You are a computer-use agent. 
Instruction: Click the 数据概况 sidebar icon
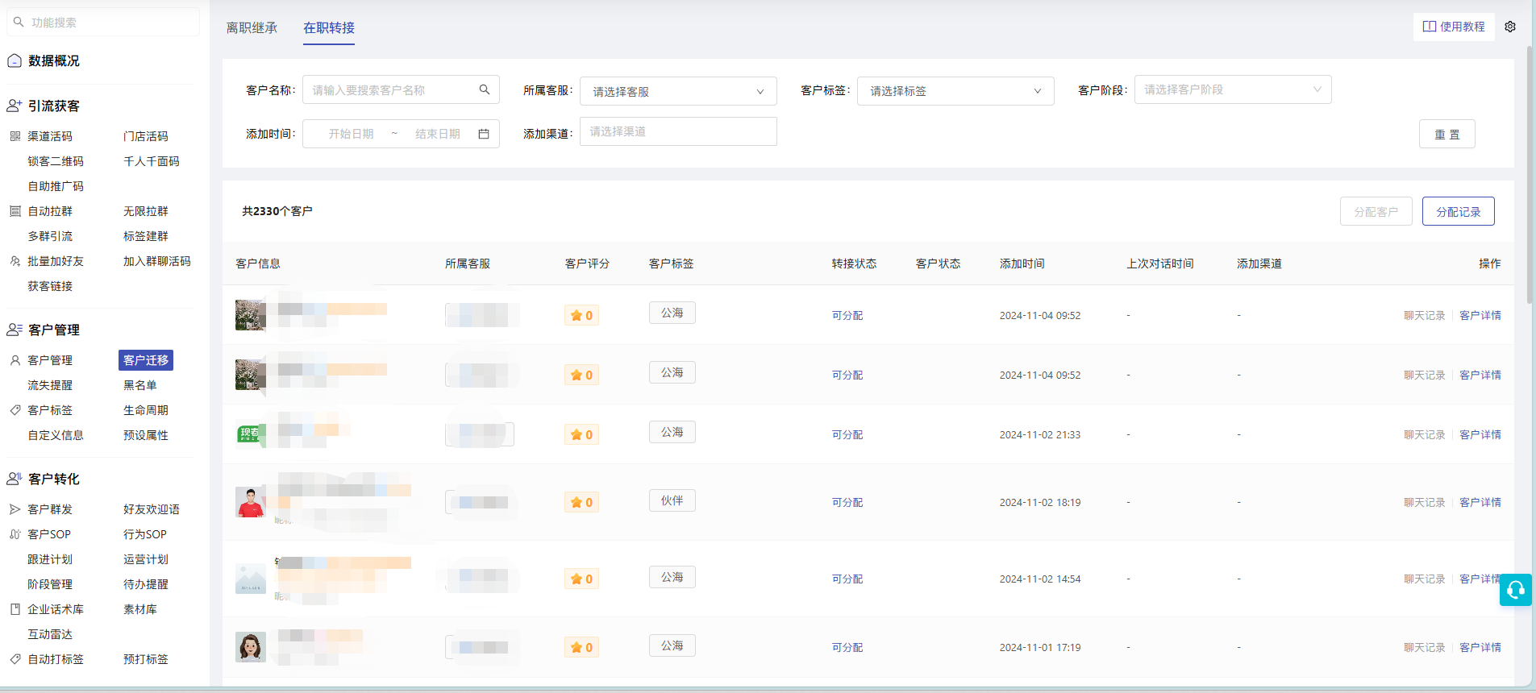point(15,60)
